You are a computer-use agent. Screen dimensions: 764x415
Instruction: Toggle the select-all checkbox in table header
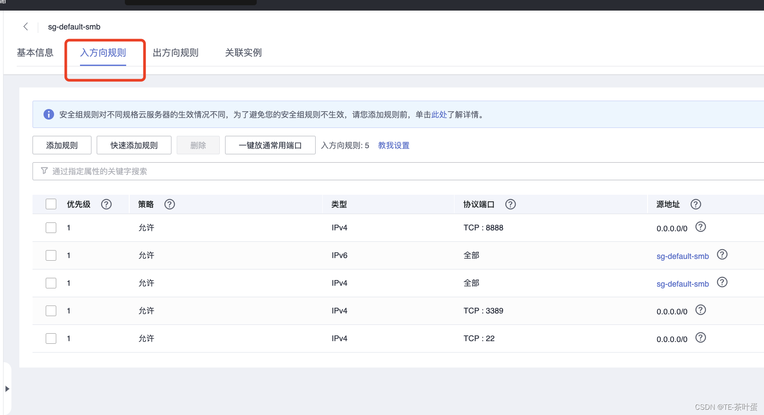point(51,204)
